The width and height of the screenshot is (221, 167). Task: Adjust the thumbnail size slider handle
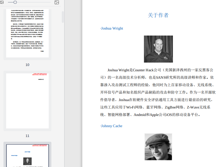point(15,2)
